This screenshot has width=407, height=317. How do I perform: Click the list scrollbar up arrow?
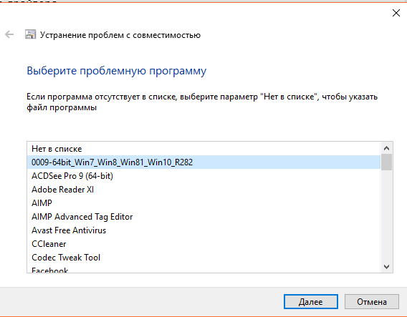pos(386,148)
